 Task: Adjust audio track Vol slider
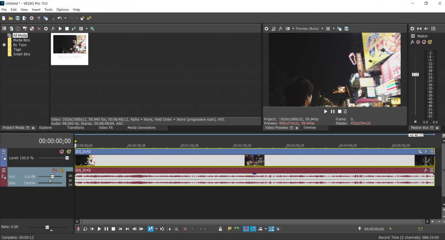[x=52, y=177]
